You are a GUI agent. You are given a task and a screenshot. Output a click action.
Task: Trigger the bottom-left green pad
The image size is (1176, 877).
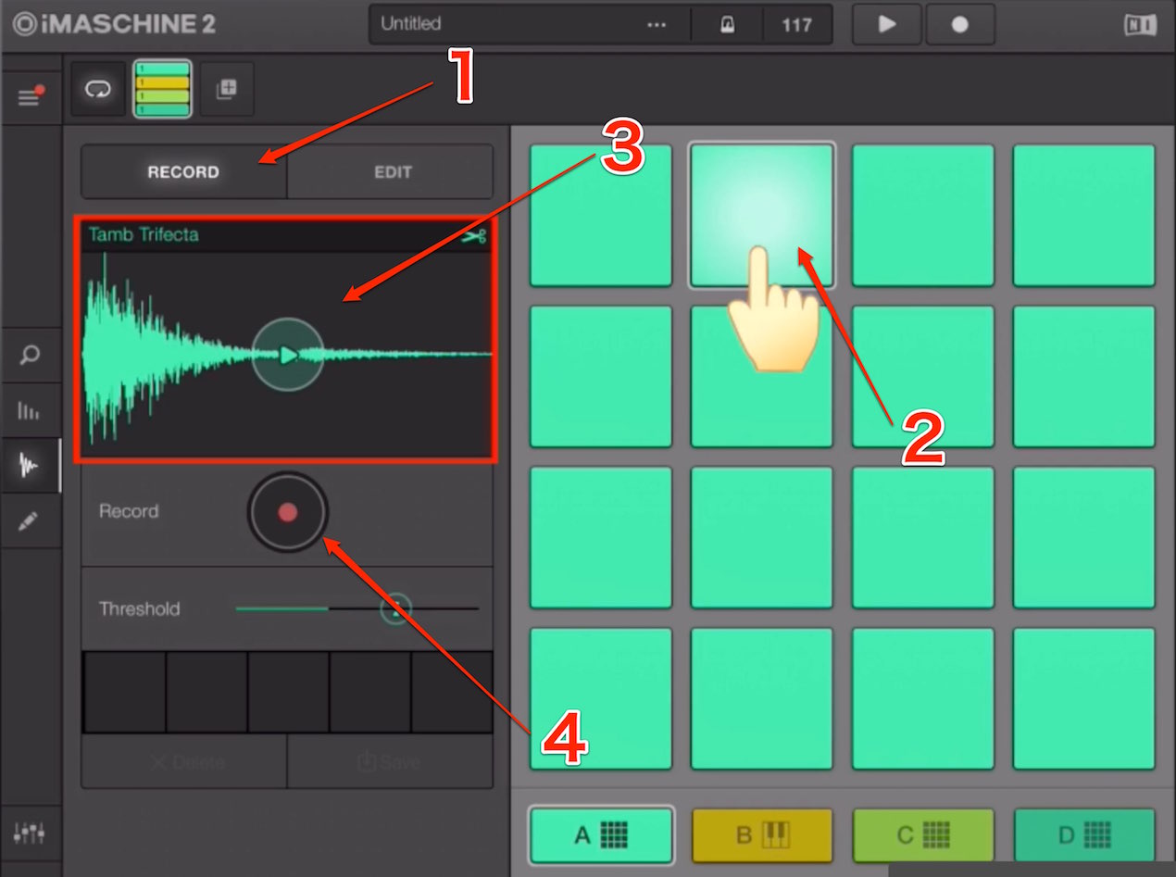point(601,698)
